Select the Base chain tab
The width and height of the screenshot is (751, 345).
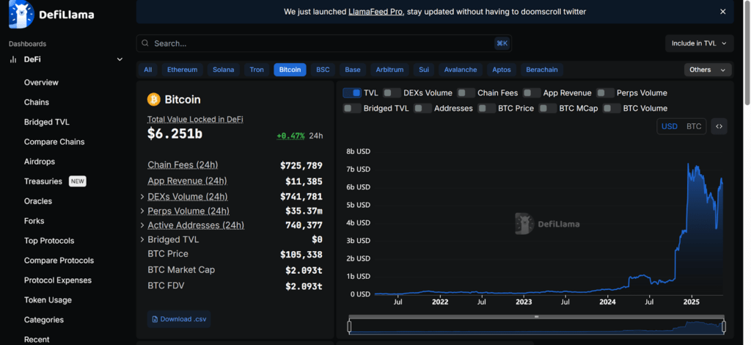[x=353, y=70]
